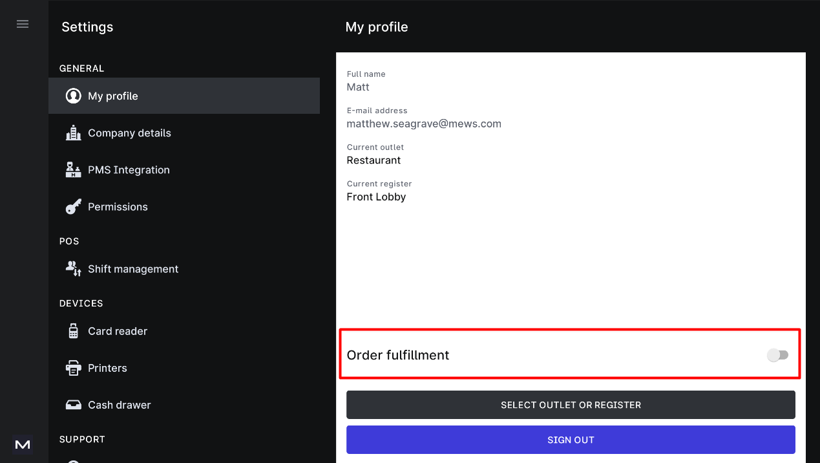Open the navigation hamburger menu
Viewport: 820px width, 463px height.
pos(23,23)
